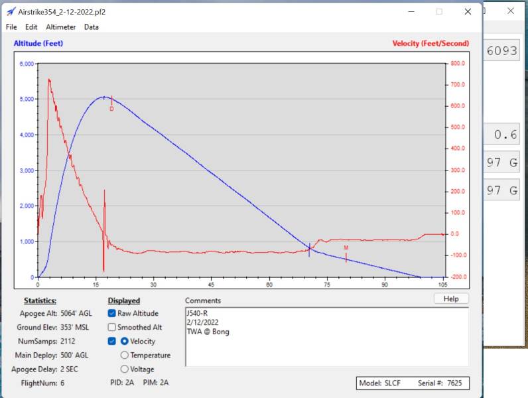Image resolution: width=528 pixels, height=398 pixels.
Task: Click the Help button
Action: 451,299
